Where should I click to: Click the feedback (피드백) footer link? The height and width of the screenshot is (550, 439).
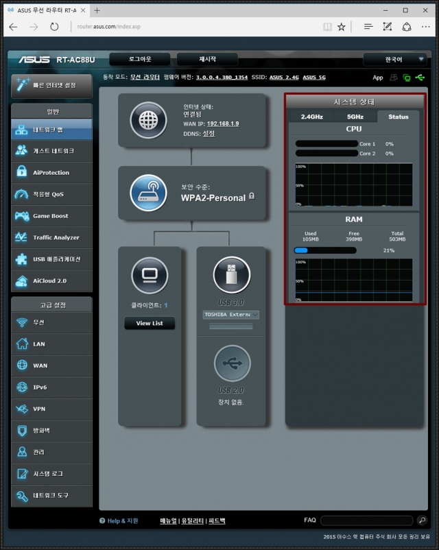coord(217,521)
